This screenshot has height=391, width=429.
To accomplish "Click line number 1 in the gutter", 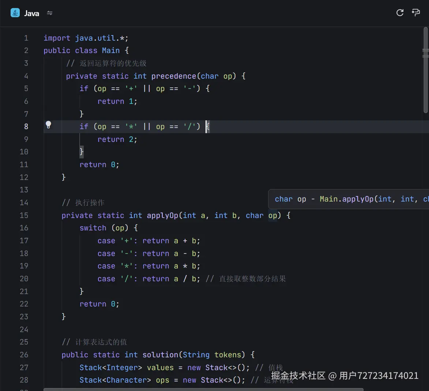I will [x=26, y=38].
